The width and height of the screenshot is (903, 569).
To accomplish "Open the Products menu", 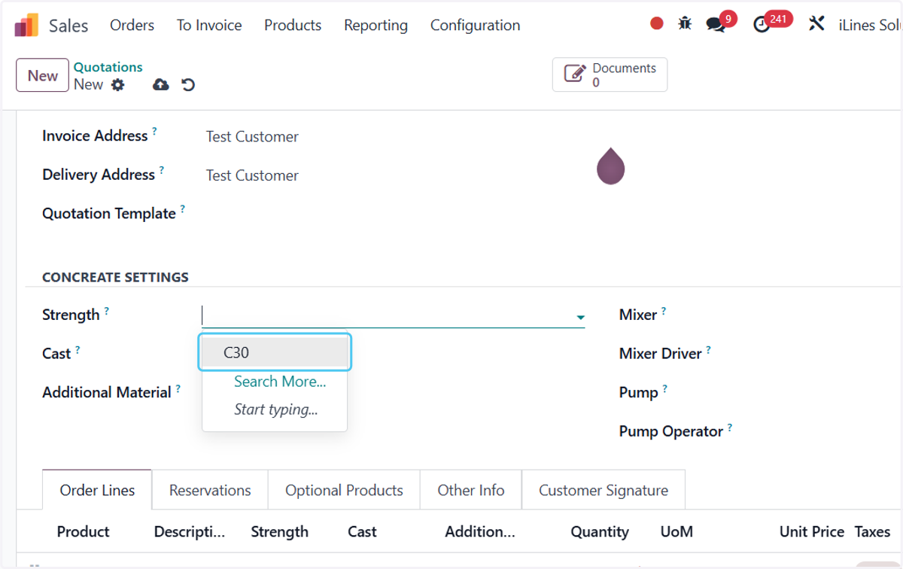I will click(293, 25).
